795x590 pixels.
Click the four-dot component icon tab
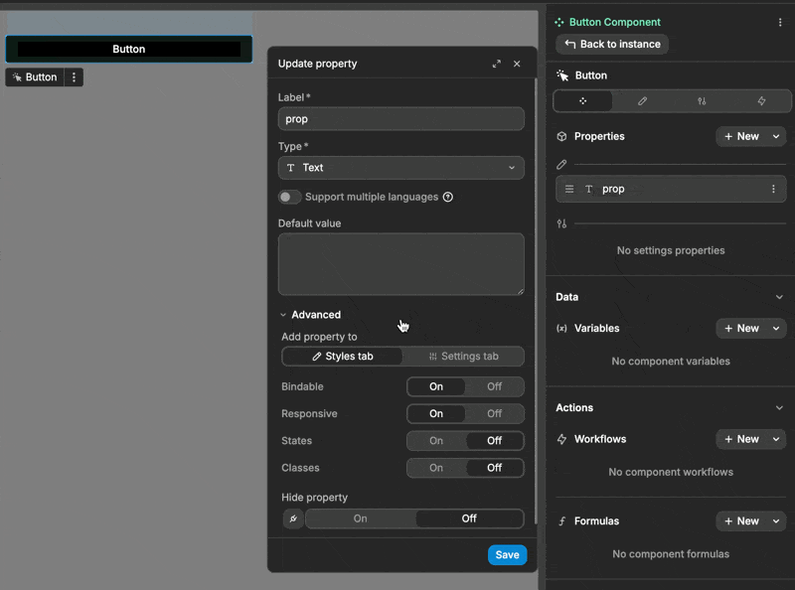(x=583, y=100)
